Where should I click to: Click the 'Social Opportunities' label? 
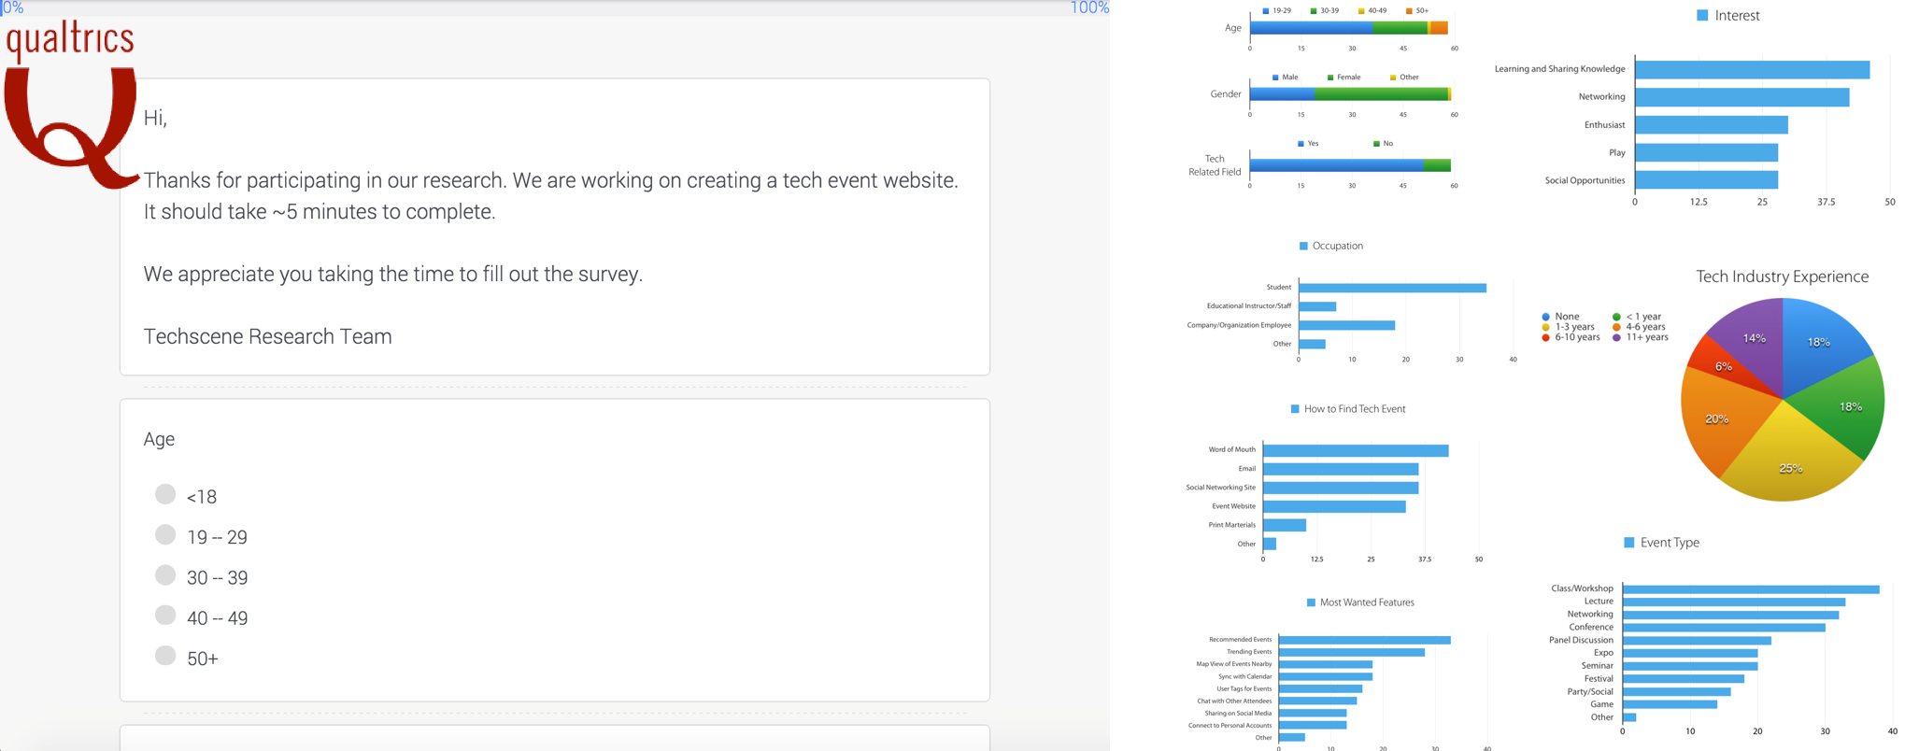(1585, 181)
